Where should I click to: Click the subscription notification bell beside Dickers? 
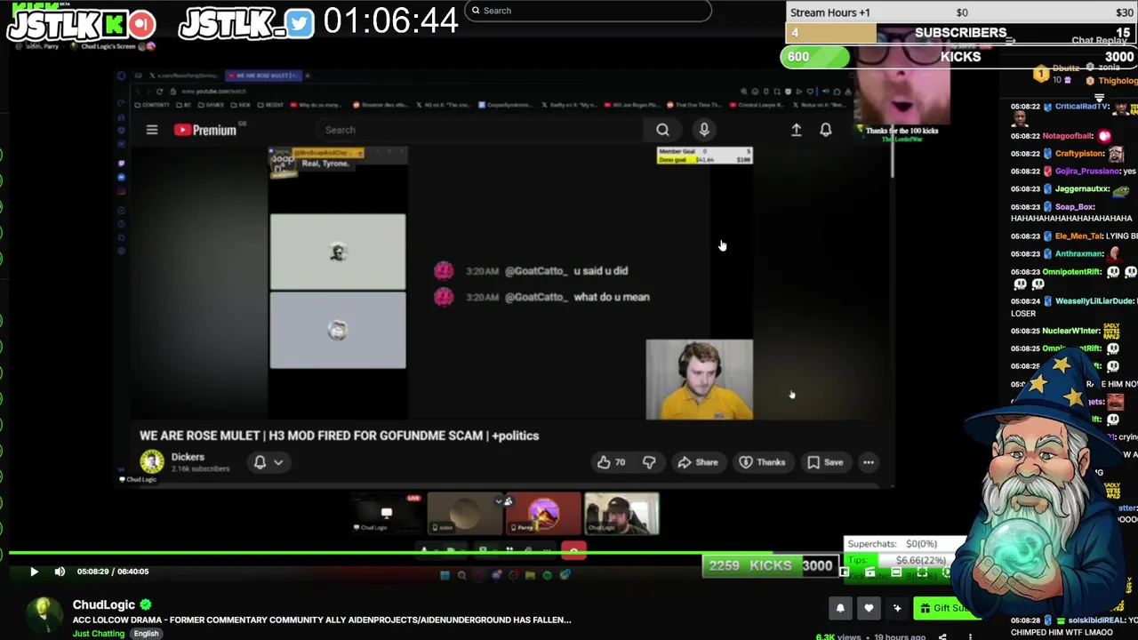coord(260,462)
